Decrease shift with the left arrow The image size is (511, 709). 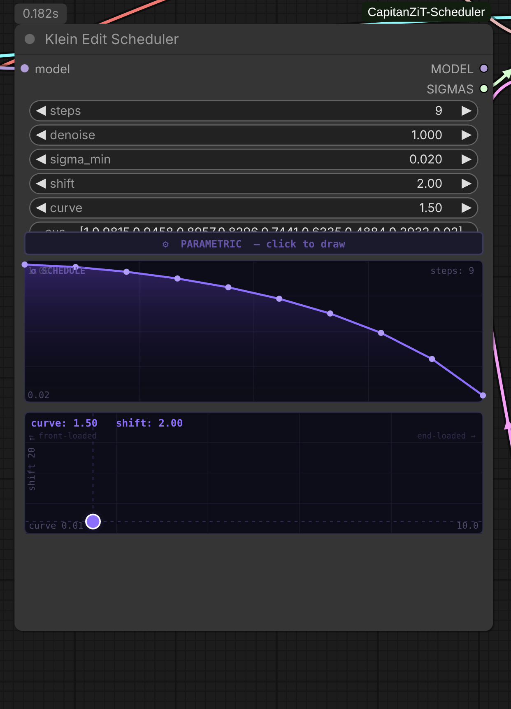[x=41, y=184]
